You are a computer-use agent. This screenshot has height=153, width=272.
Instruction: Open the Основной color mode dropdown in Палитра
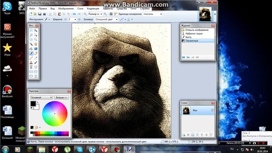[41, 97]
